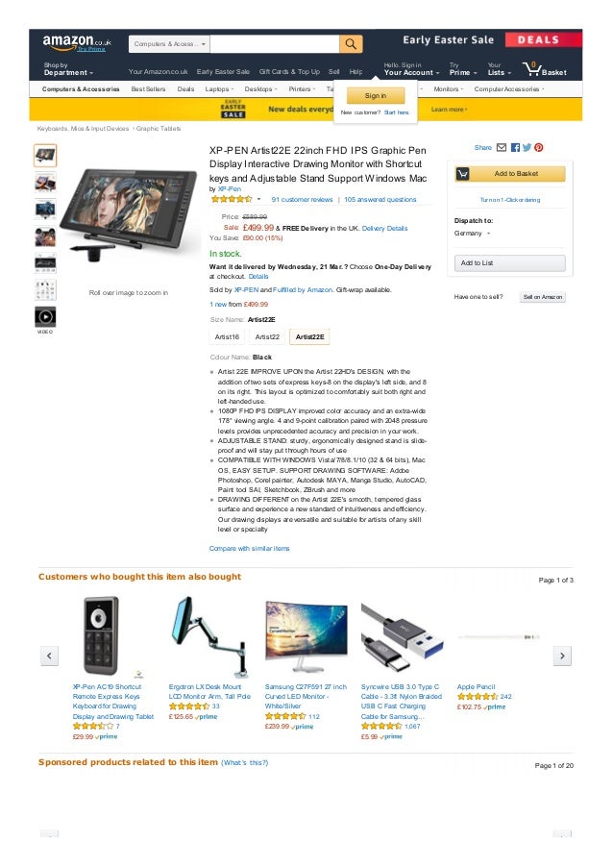Viewport: 613px width, 867px height.
Task: Open the Laptops menu item
Action: [x=219, y=89]
